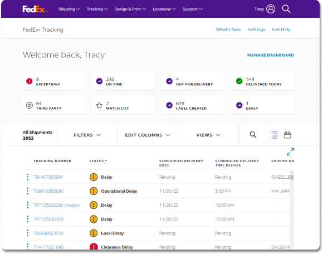Click Manage Dashboard

271,55
